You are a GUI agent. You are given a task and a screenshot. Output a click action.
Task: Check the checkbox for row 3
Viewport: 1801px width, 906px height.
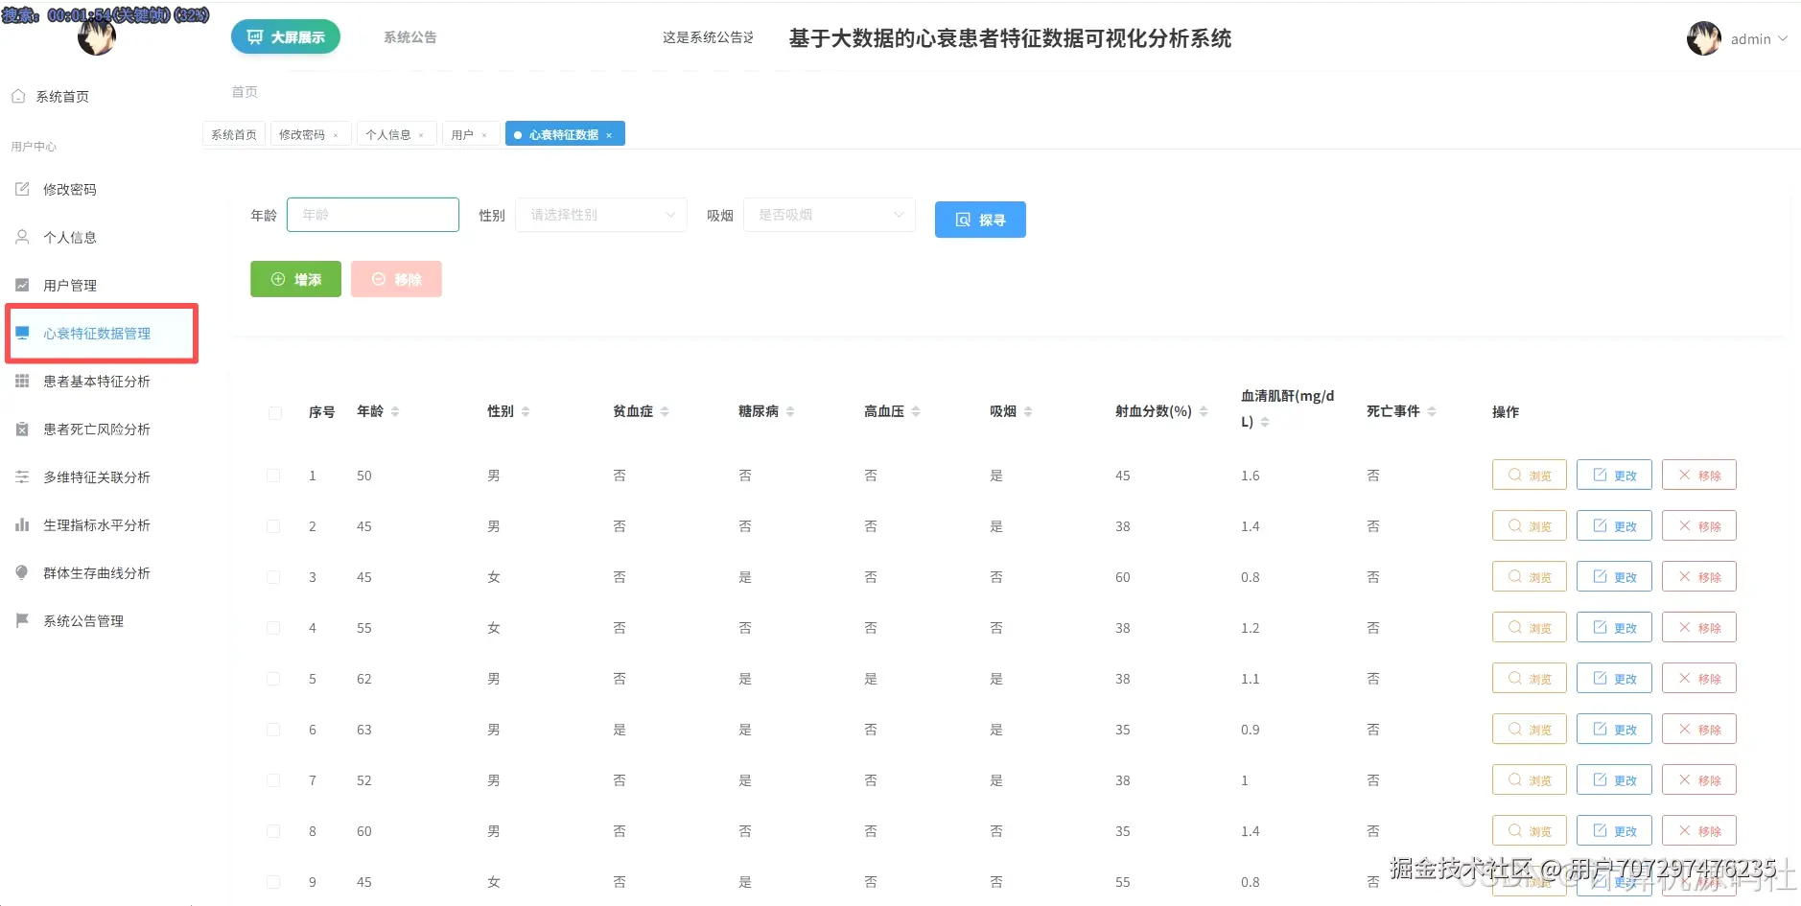[274, 577]
